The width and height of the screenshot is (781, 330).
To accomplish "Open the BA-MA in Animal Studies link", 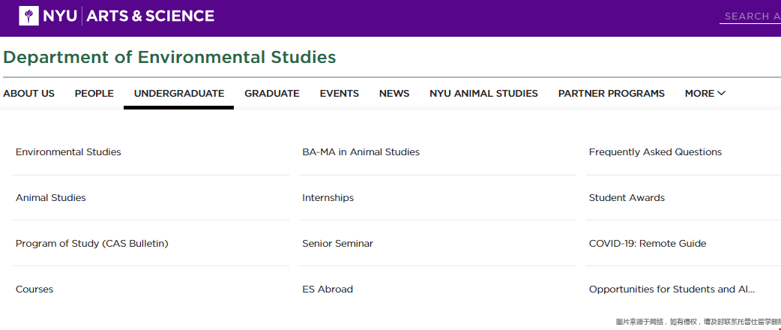I will point(361,152).
